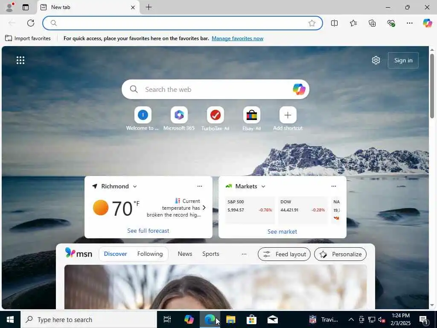Open Settings and more ellipsis menu
The height and width of the screenshot is (328, 437).
410,23
